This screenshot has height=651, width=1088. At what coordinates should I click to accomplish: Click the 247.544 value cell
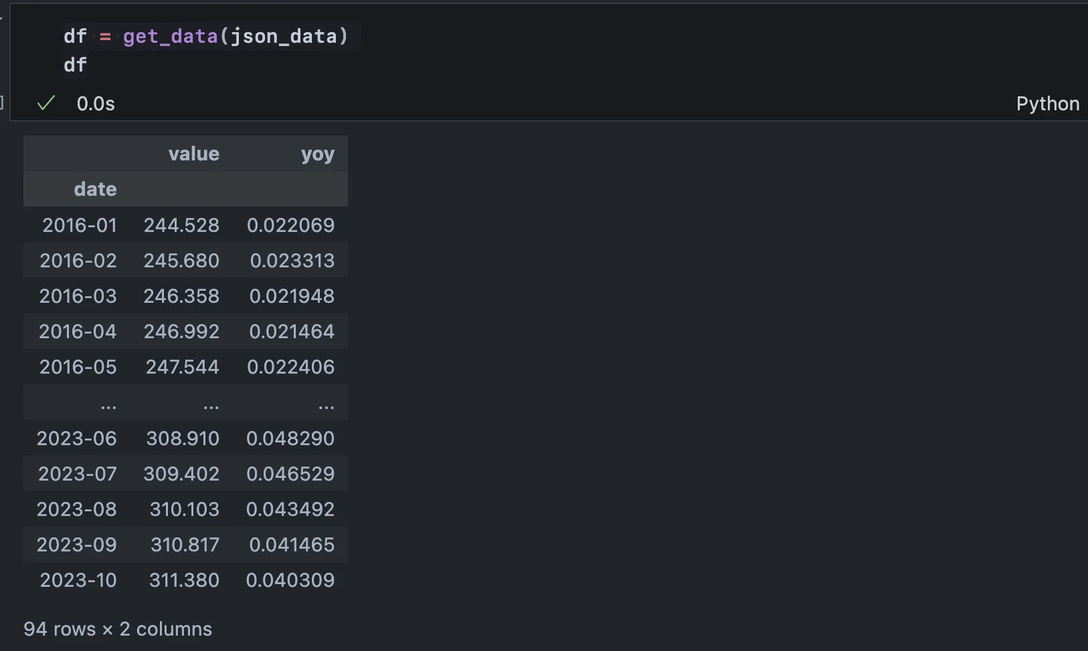coord(182,367)
